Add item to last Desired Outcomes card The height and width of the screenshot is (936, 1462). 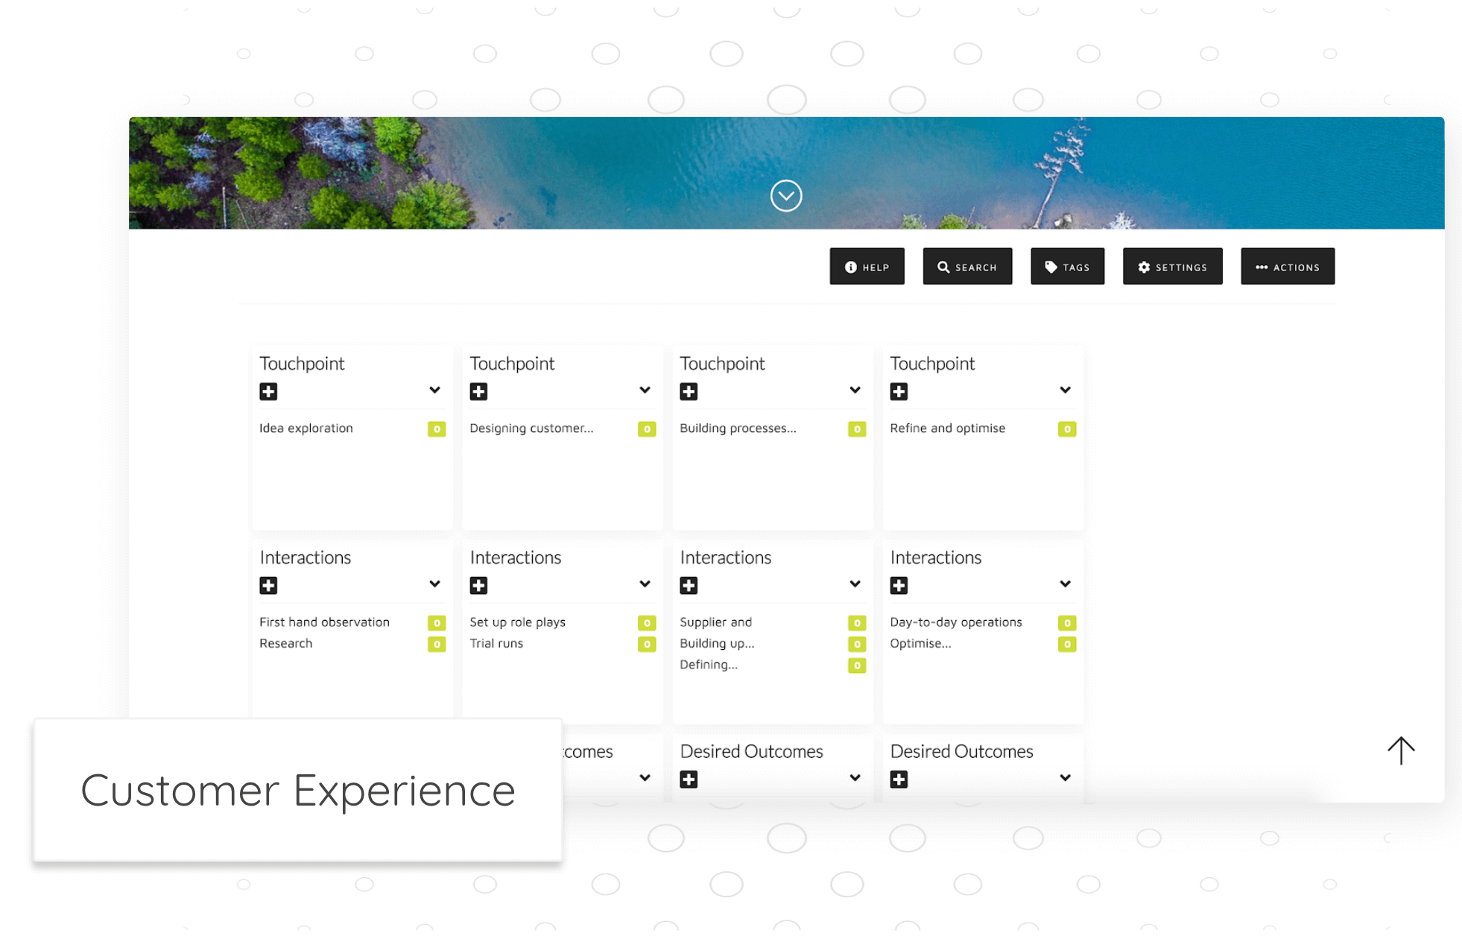click(x=899, y=779)
